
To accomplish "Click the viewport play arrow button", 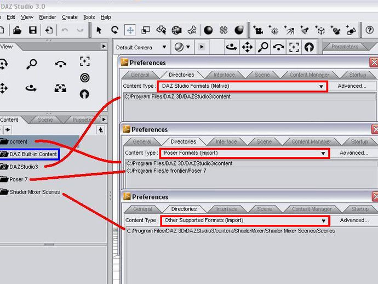I will [202, 47].
